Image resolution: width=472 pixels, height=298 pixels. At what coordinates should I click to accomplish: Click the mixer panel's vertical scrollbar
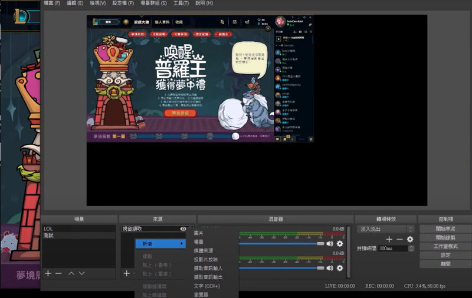[349, 251]
